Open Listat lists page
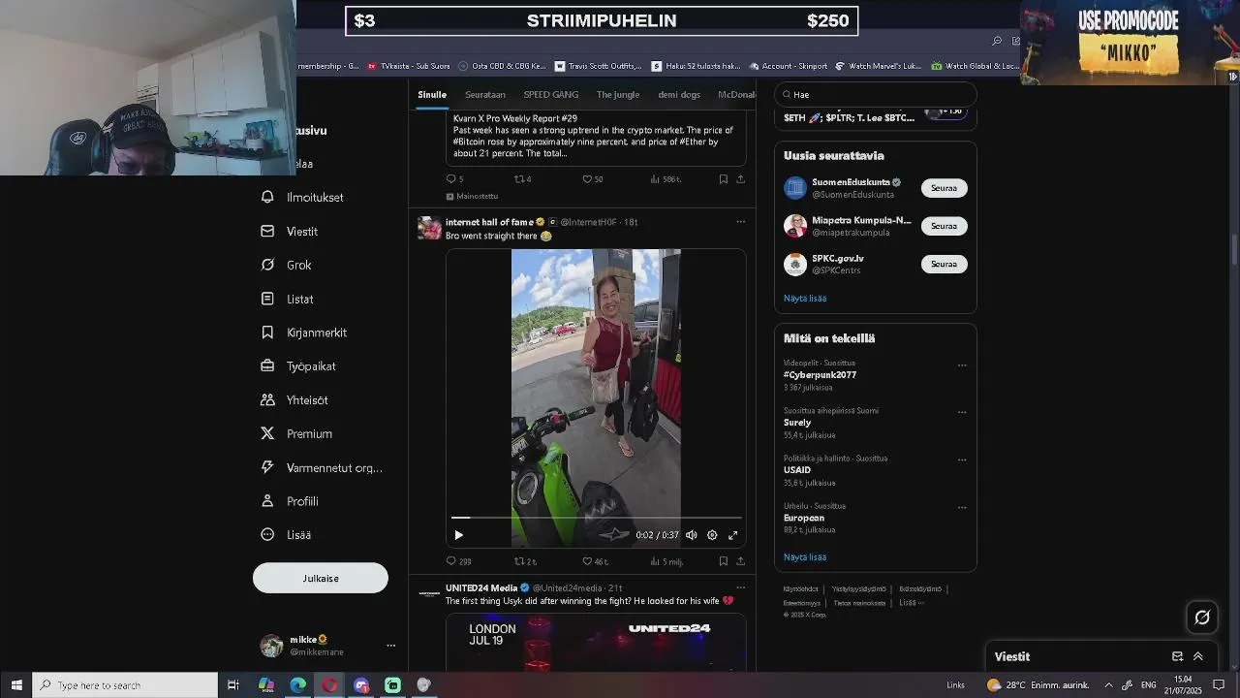The image size is (1240, 698). [287, 299]
